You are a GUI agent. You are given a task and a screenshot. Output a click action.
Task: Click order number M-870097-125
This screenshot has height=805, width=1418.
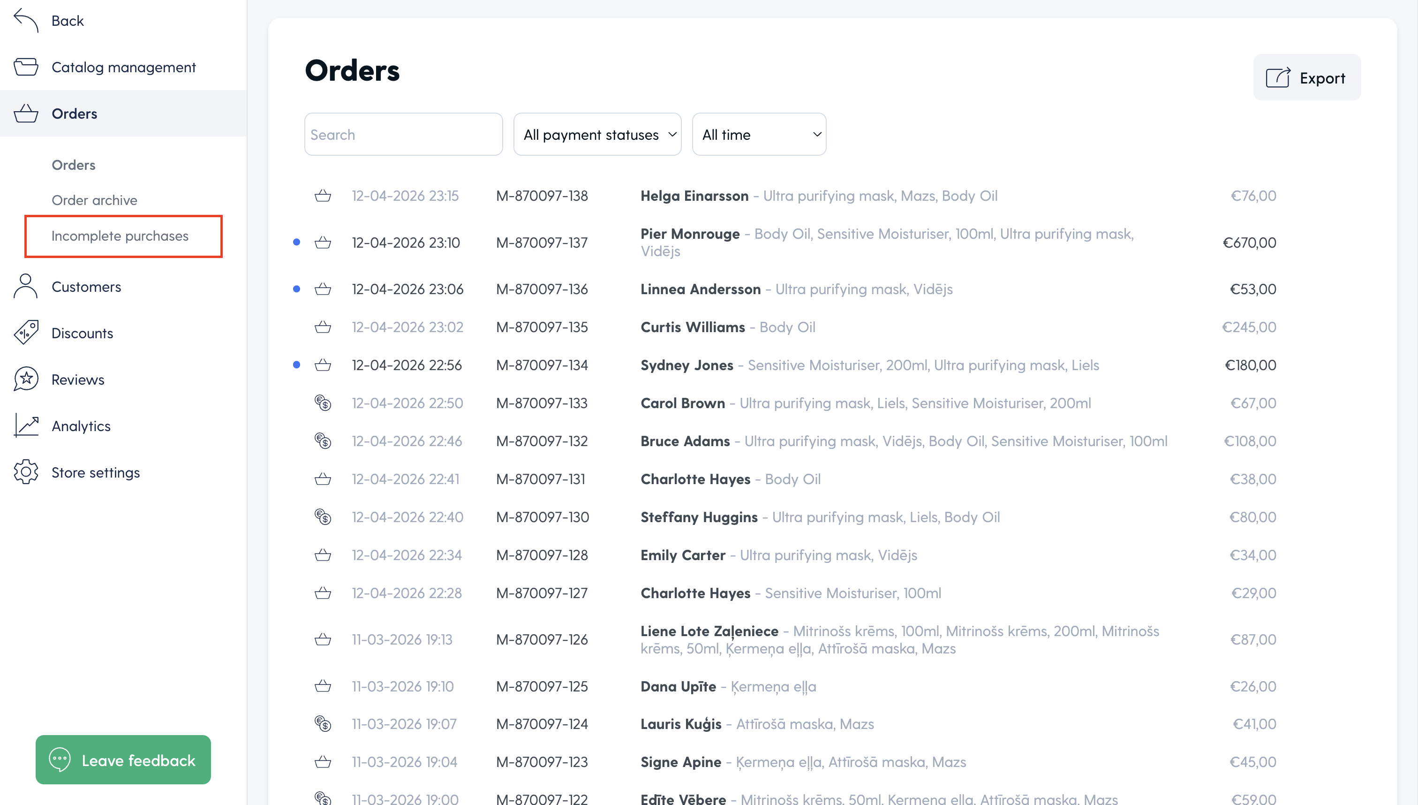[x=542, y=686]
